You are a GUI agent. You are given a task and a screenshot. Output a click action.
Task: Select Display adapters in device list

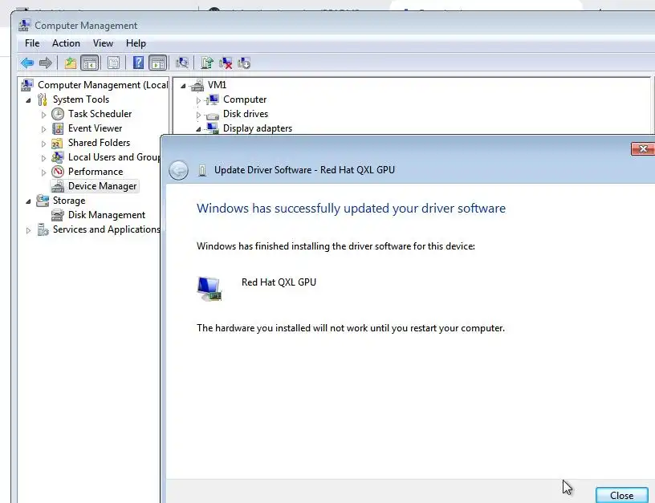click(258, 128)
